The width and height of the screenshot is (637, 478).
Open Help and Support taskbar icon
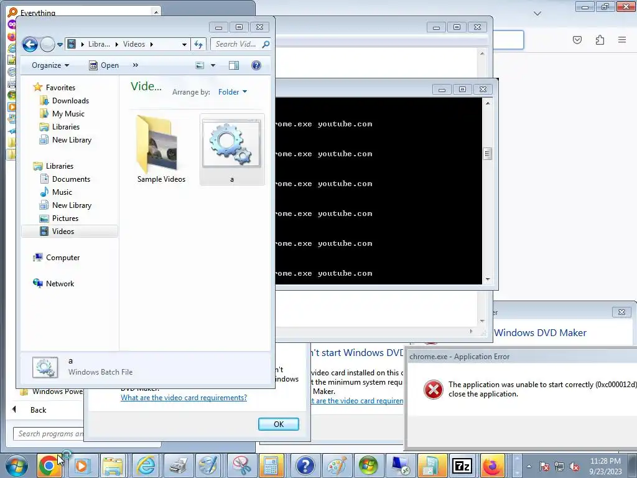(x=305, y=466)
